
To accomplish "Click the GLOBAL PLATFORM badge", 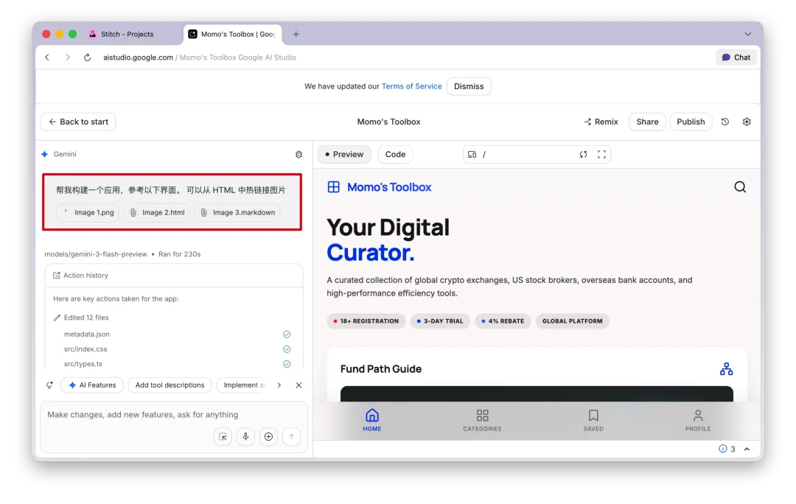I will (x=572, y=321).
